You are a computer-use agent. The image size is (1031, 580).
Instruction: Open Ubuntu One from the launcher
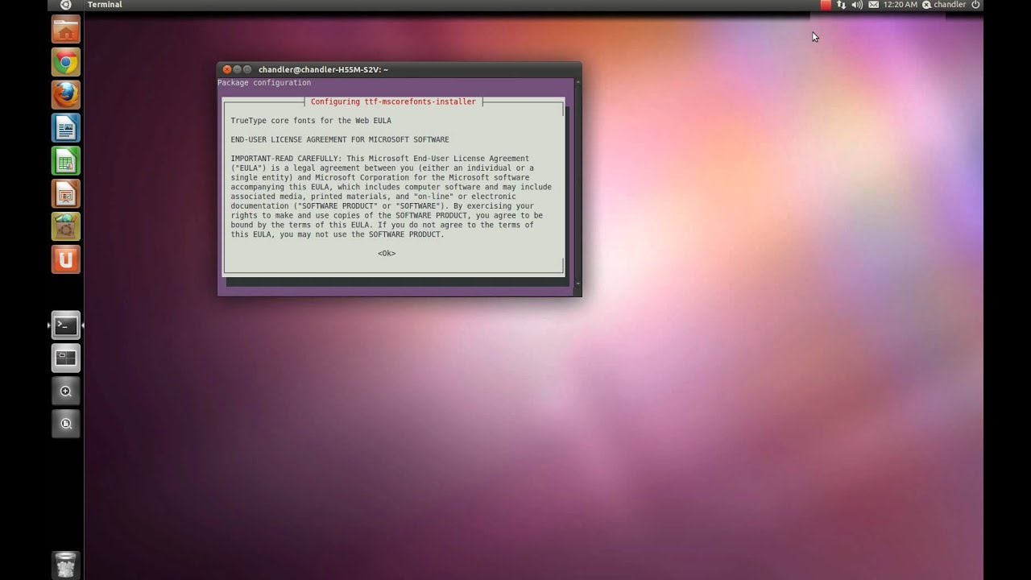66,259
